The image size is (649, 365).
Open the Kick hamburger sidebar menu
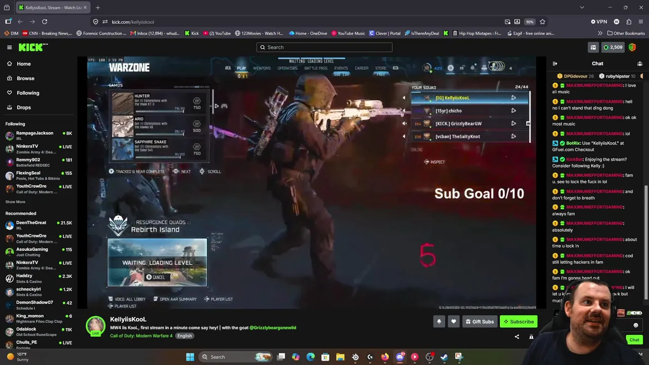[9, 47]
